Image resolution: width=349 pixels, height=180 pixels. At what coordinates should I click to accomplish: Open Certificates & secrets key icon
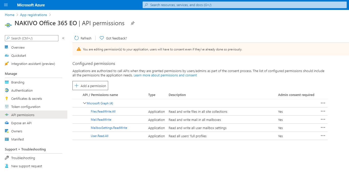coord(7,99)
